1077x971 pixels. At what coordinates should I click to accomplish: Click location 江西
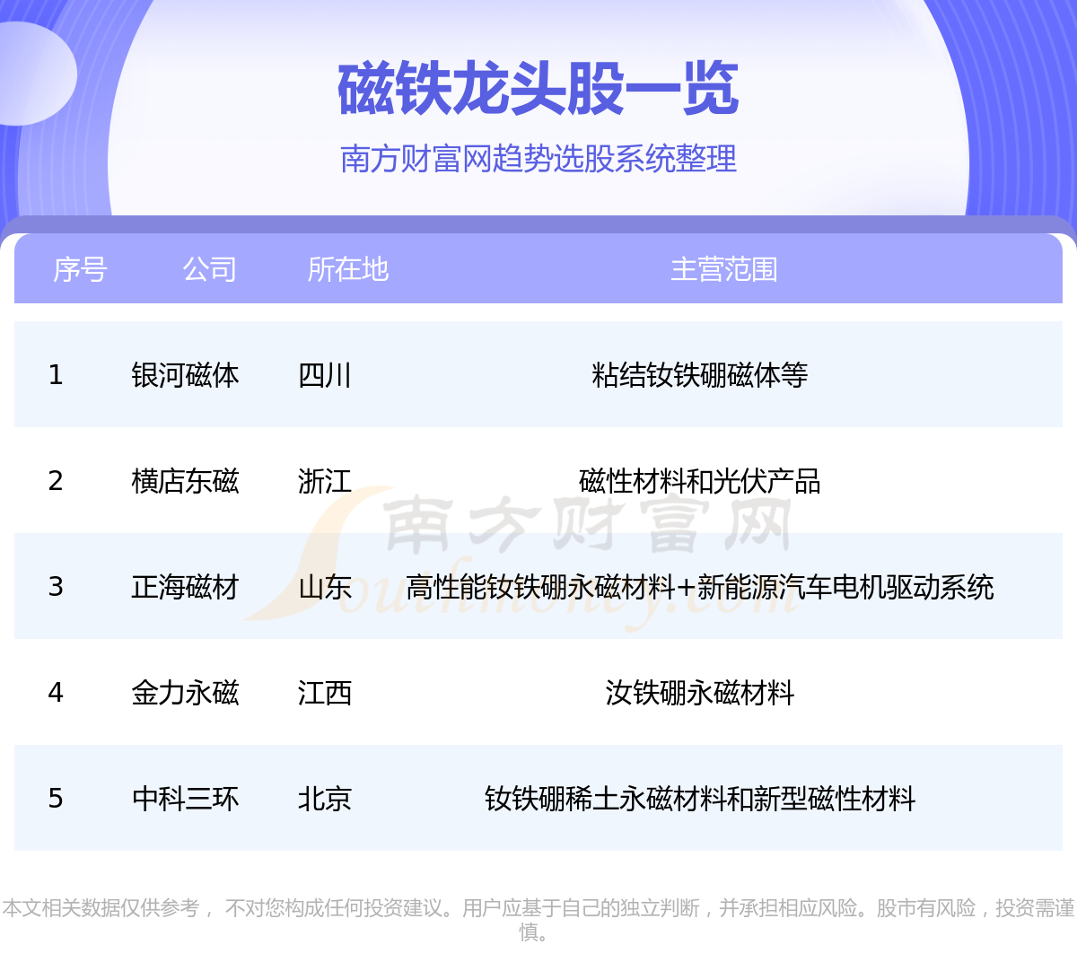[x=325, y=693]
